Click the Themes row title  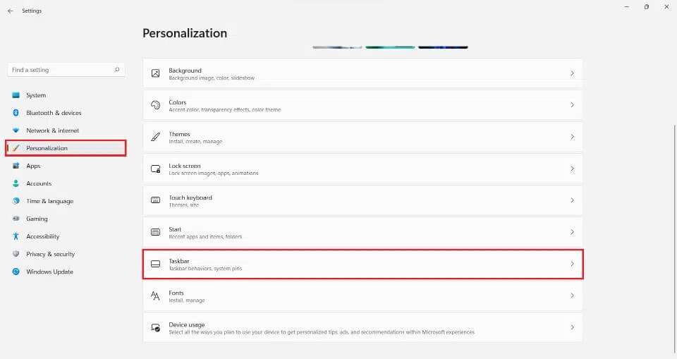click(x=179, y=134)
